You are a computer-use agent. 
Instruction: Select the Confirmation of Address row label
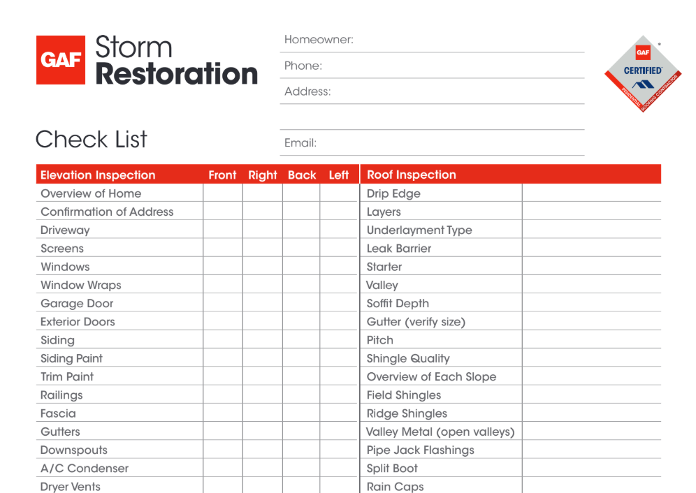[107, 212]
